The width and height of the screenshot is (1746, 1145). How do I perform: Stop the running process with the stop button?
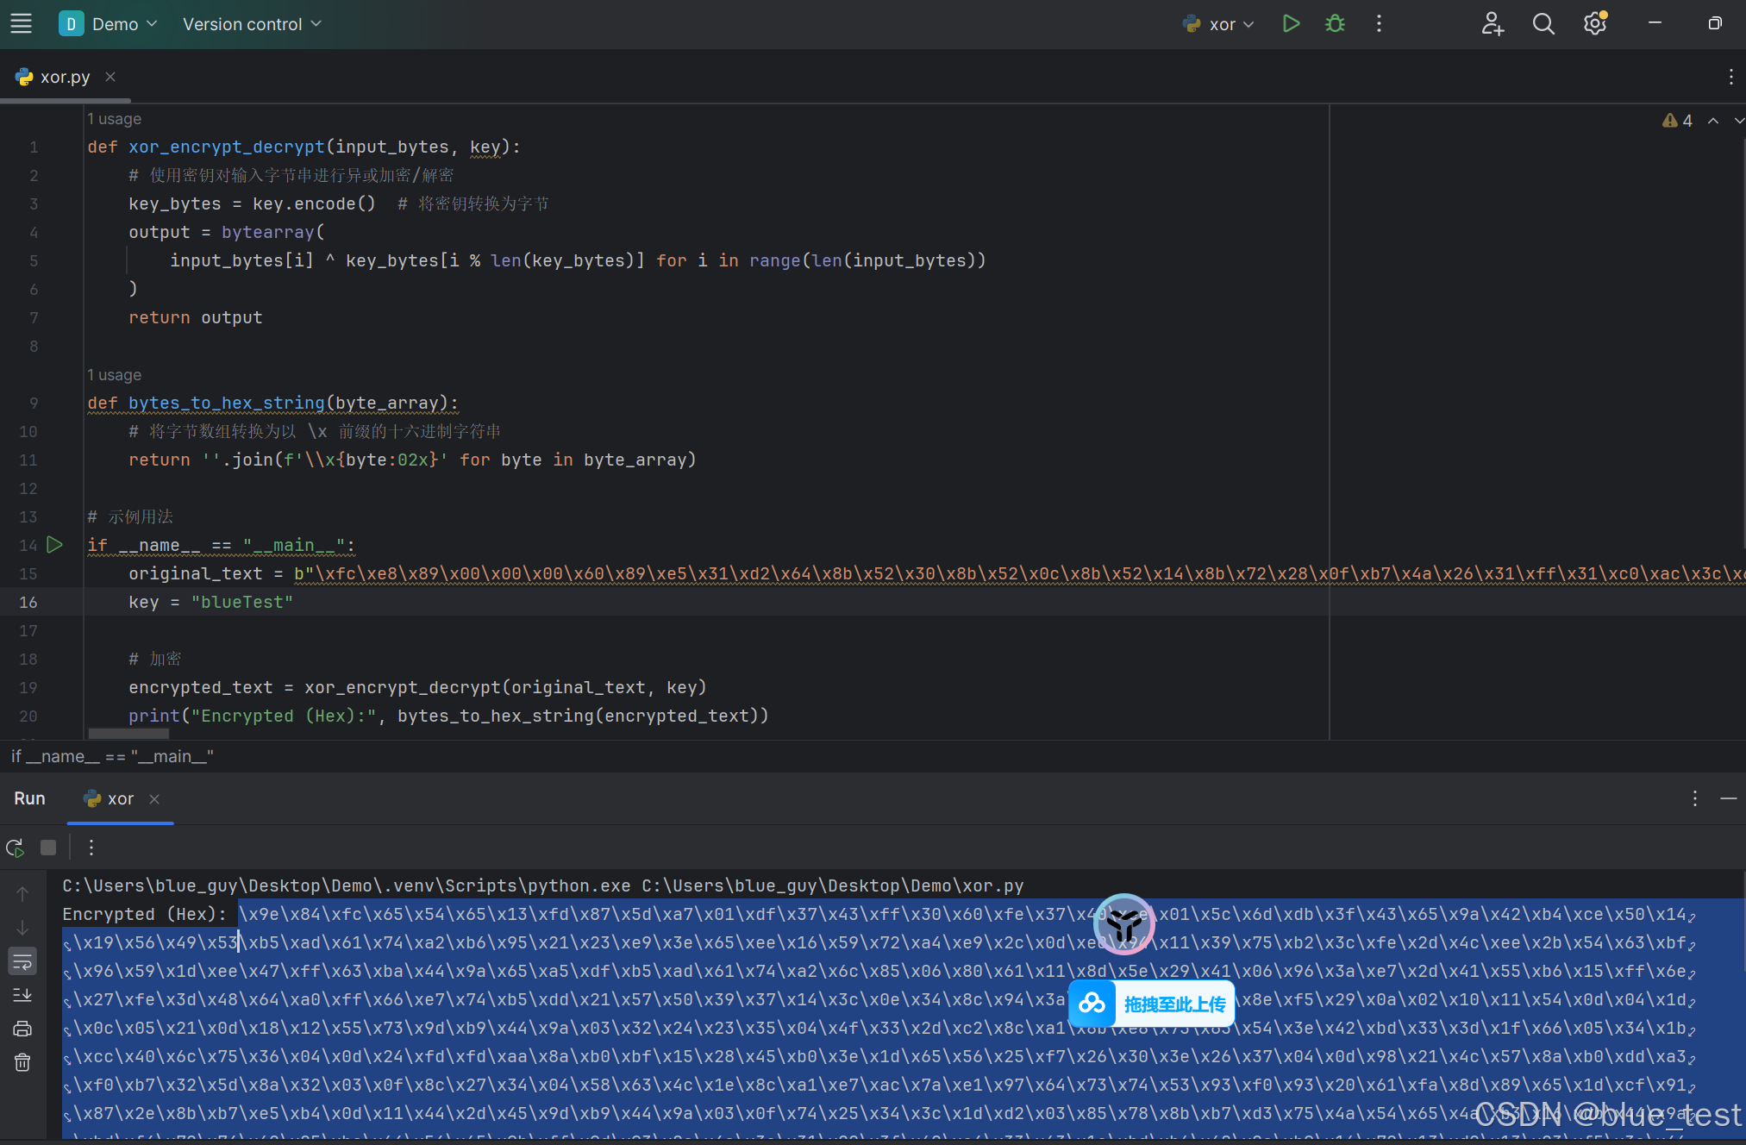(47, 848)
